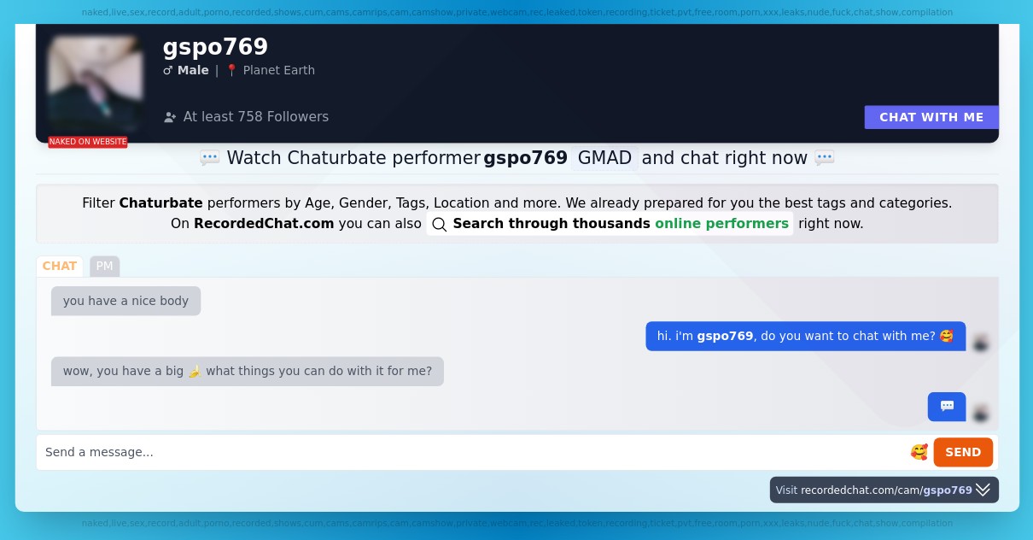Select the 'wow, you have a big' message
This screenshot has height=540, width=1033.
click(x=248, y=371)
